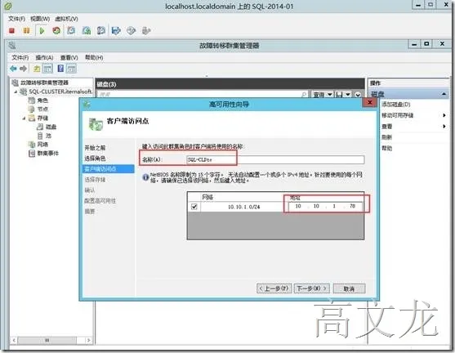The width and height of the screenshot is (455, 353).
Task: Collapse the SQL-CLUSTER tree node
Action: [x=16, y=92]
